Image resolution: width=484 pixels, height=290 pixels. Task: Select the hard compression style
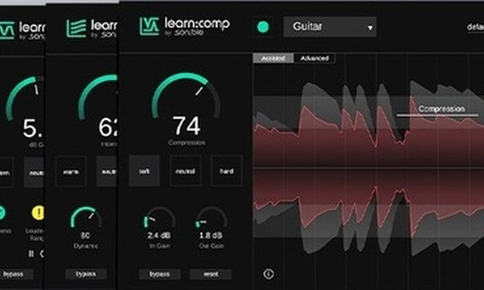[226, 171]
